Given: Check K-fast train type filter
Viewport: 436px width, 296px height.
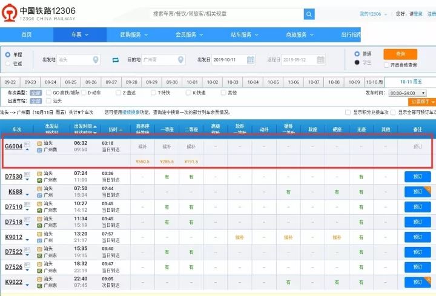Looking at the screenshot, I should [188, 93].
